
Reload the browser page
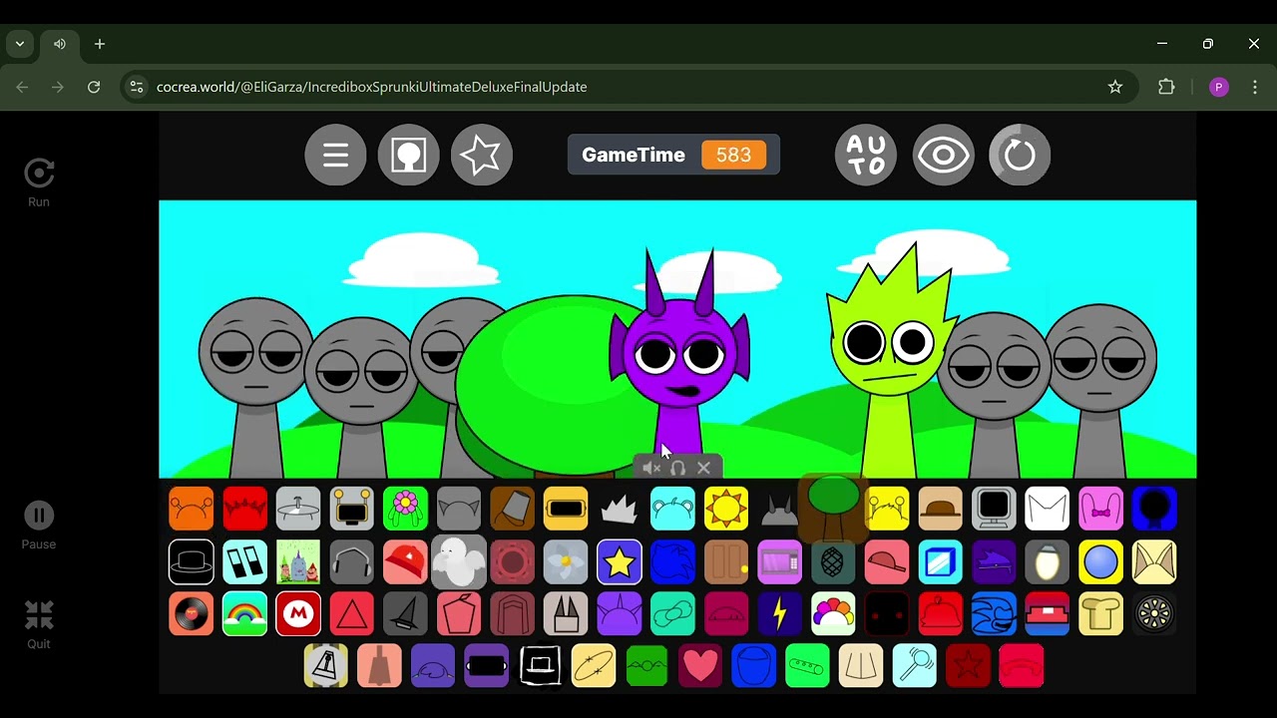tap(94, 87)
